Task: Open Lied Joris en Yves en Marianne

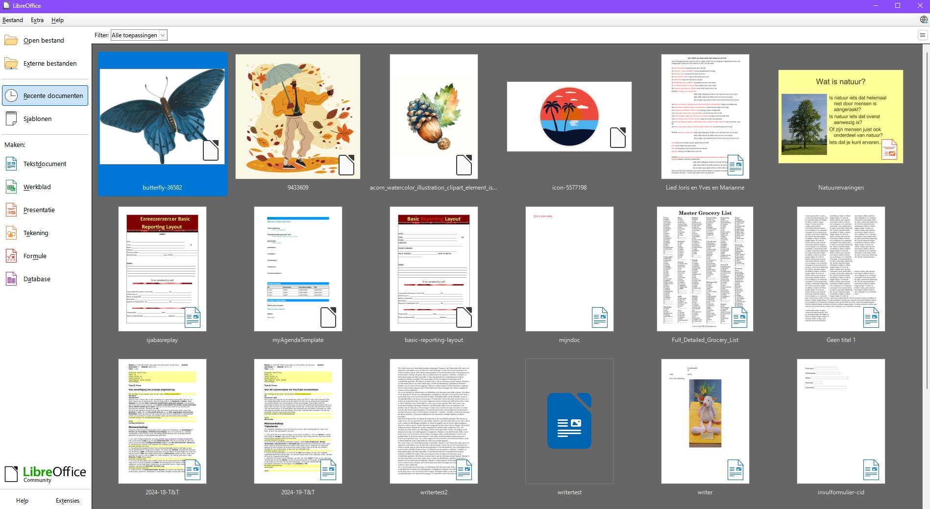Action: pyautogui.click(x=705, y=117)
